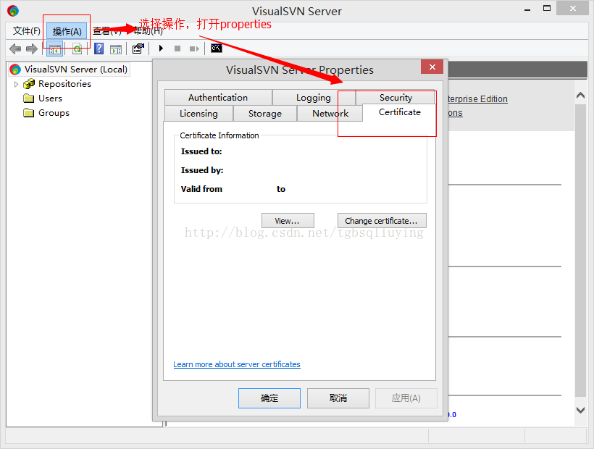Select the Users tree item label
This screenshot has width=594, height=449.
(51, 98)
